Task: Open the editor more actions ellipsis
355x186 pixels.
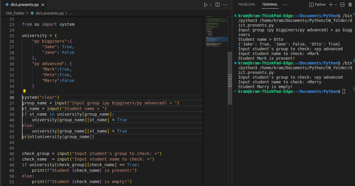Action: [x=225, y=4]
